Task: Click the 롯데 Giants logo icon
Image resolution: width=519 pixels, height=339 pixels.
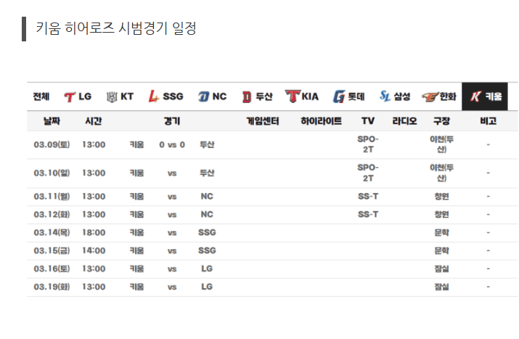Action: click(339, 97)
